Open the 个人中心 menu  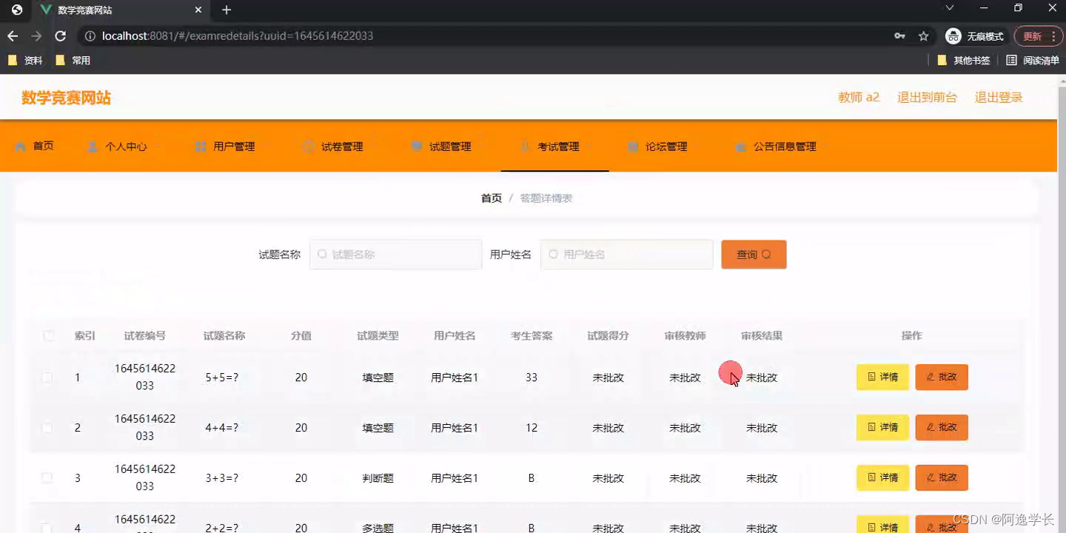117,147
